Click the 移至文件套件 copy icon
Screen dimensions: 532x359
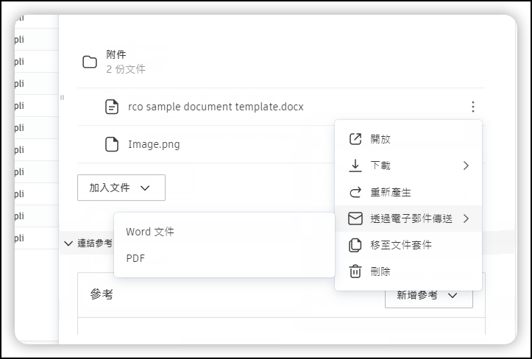click(355, 245)
